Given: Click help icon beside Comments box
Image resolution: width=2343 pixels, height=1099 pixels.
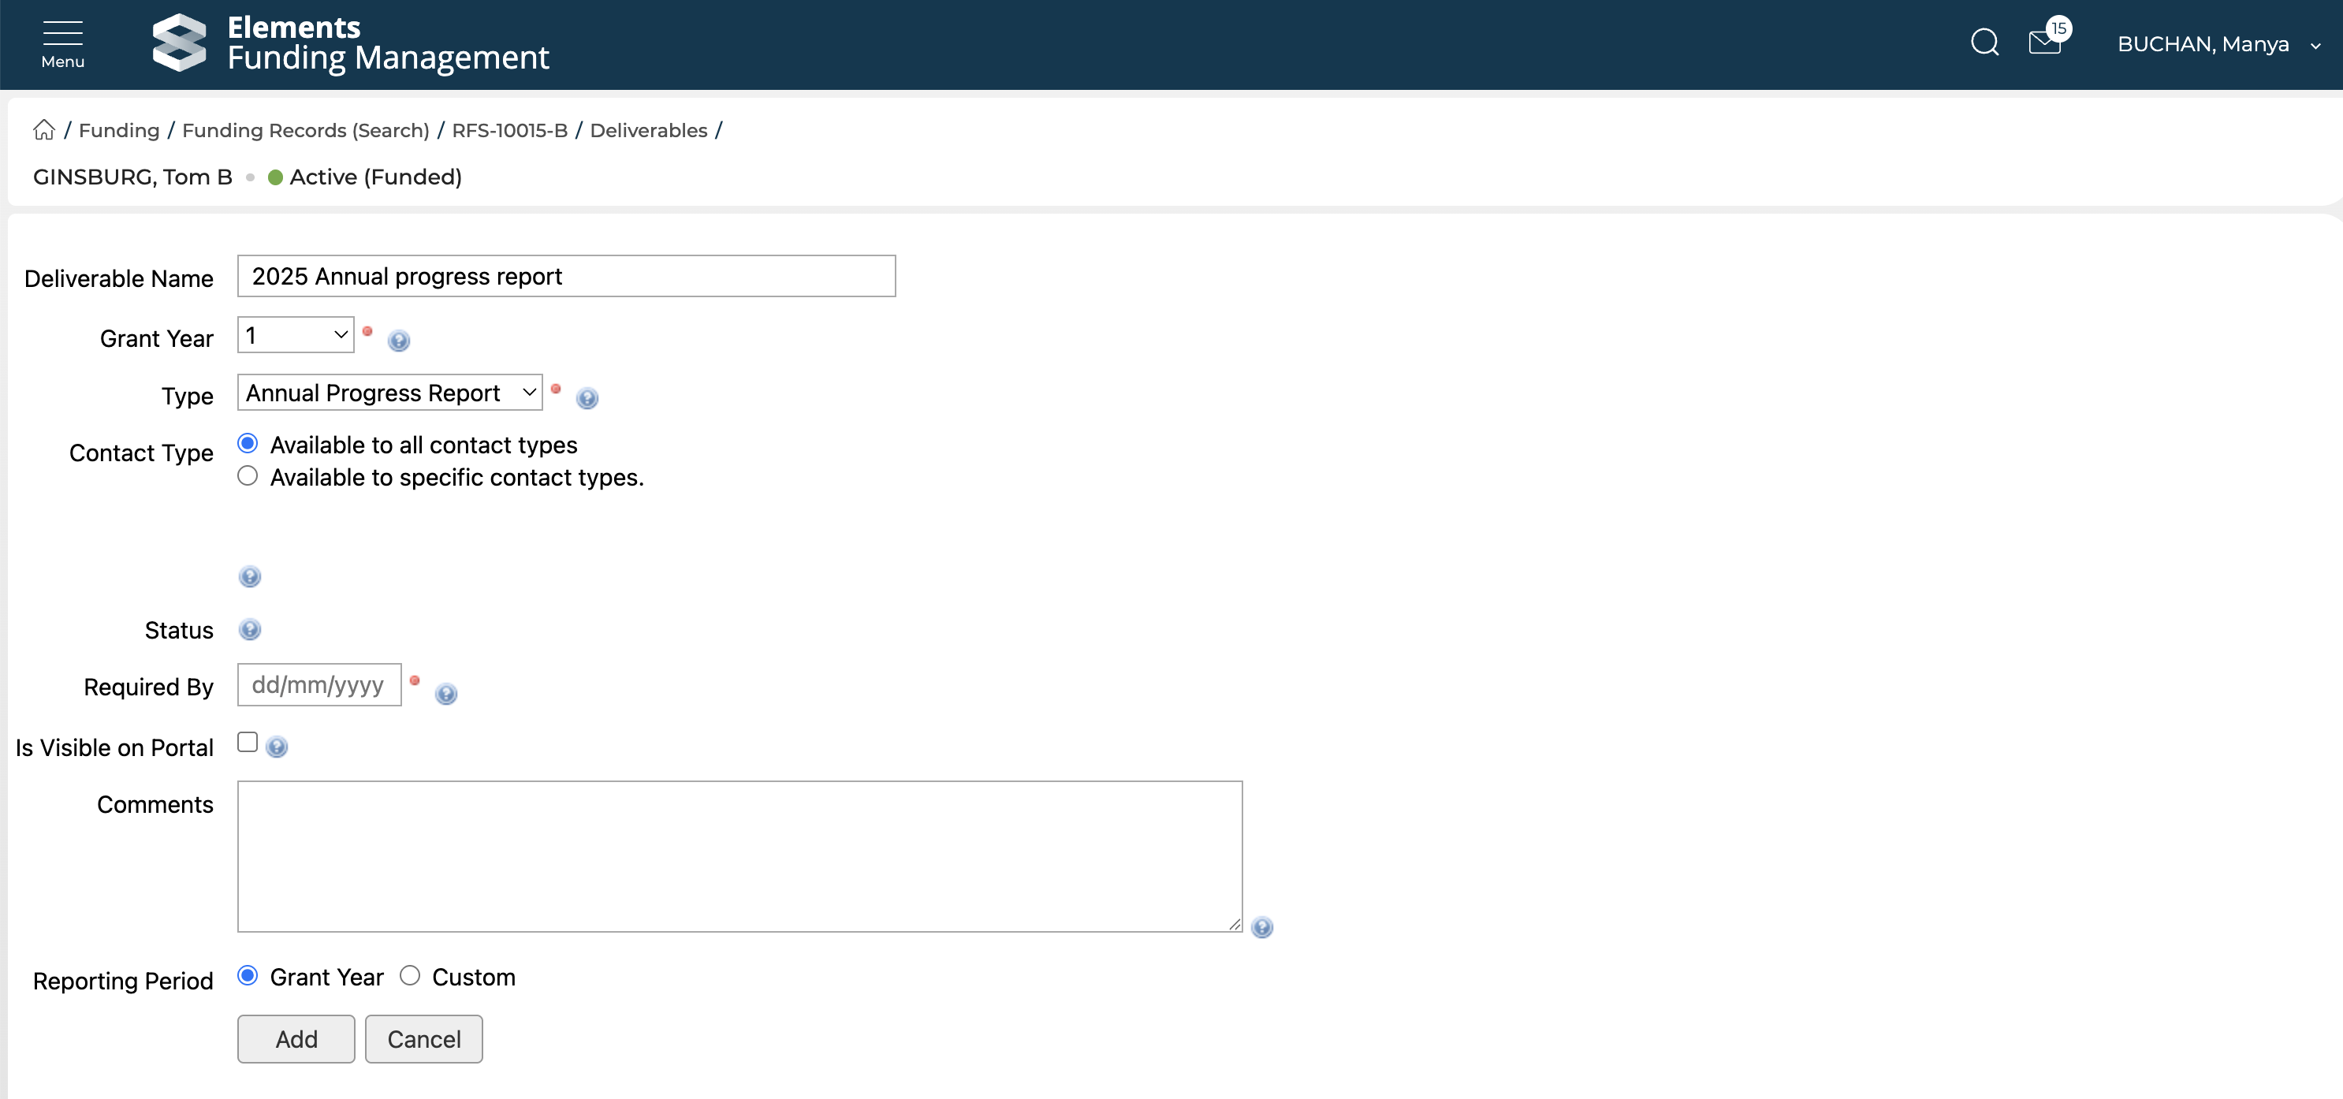Looking at the screenshot, I should click(x=1261, y=927).
